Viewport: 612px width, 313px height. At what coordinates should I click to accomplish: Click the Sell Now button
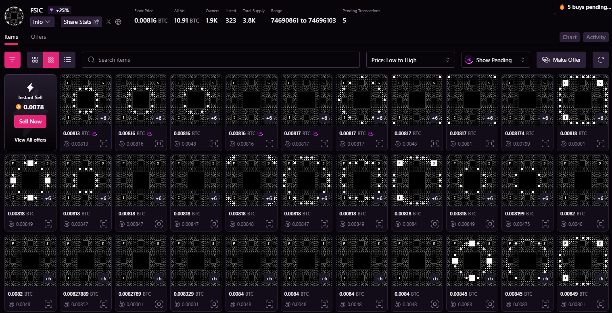pyautogui.click(x=30, y=121)
